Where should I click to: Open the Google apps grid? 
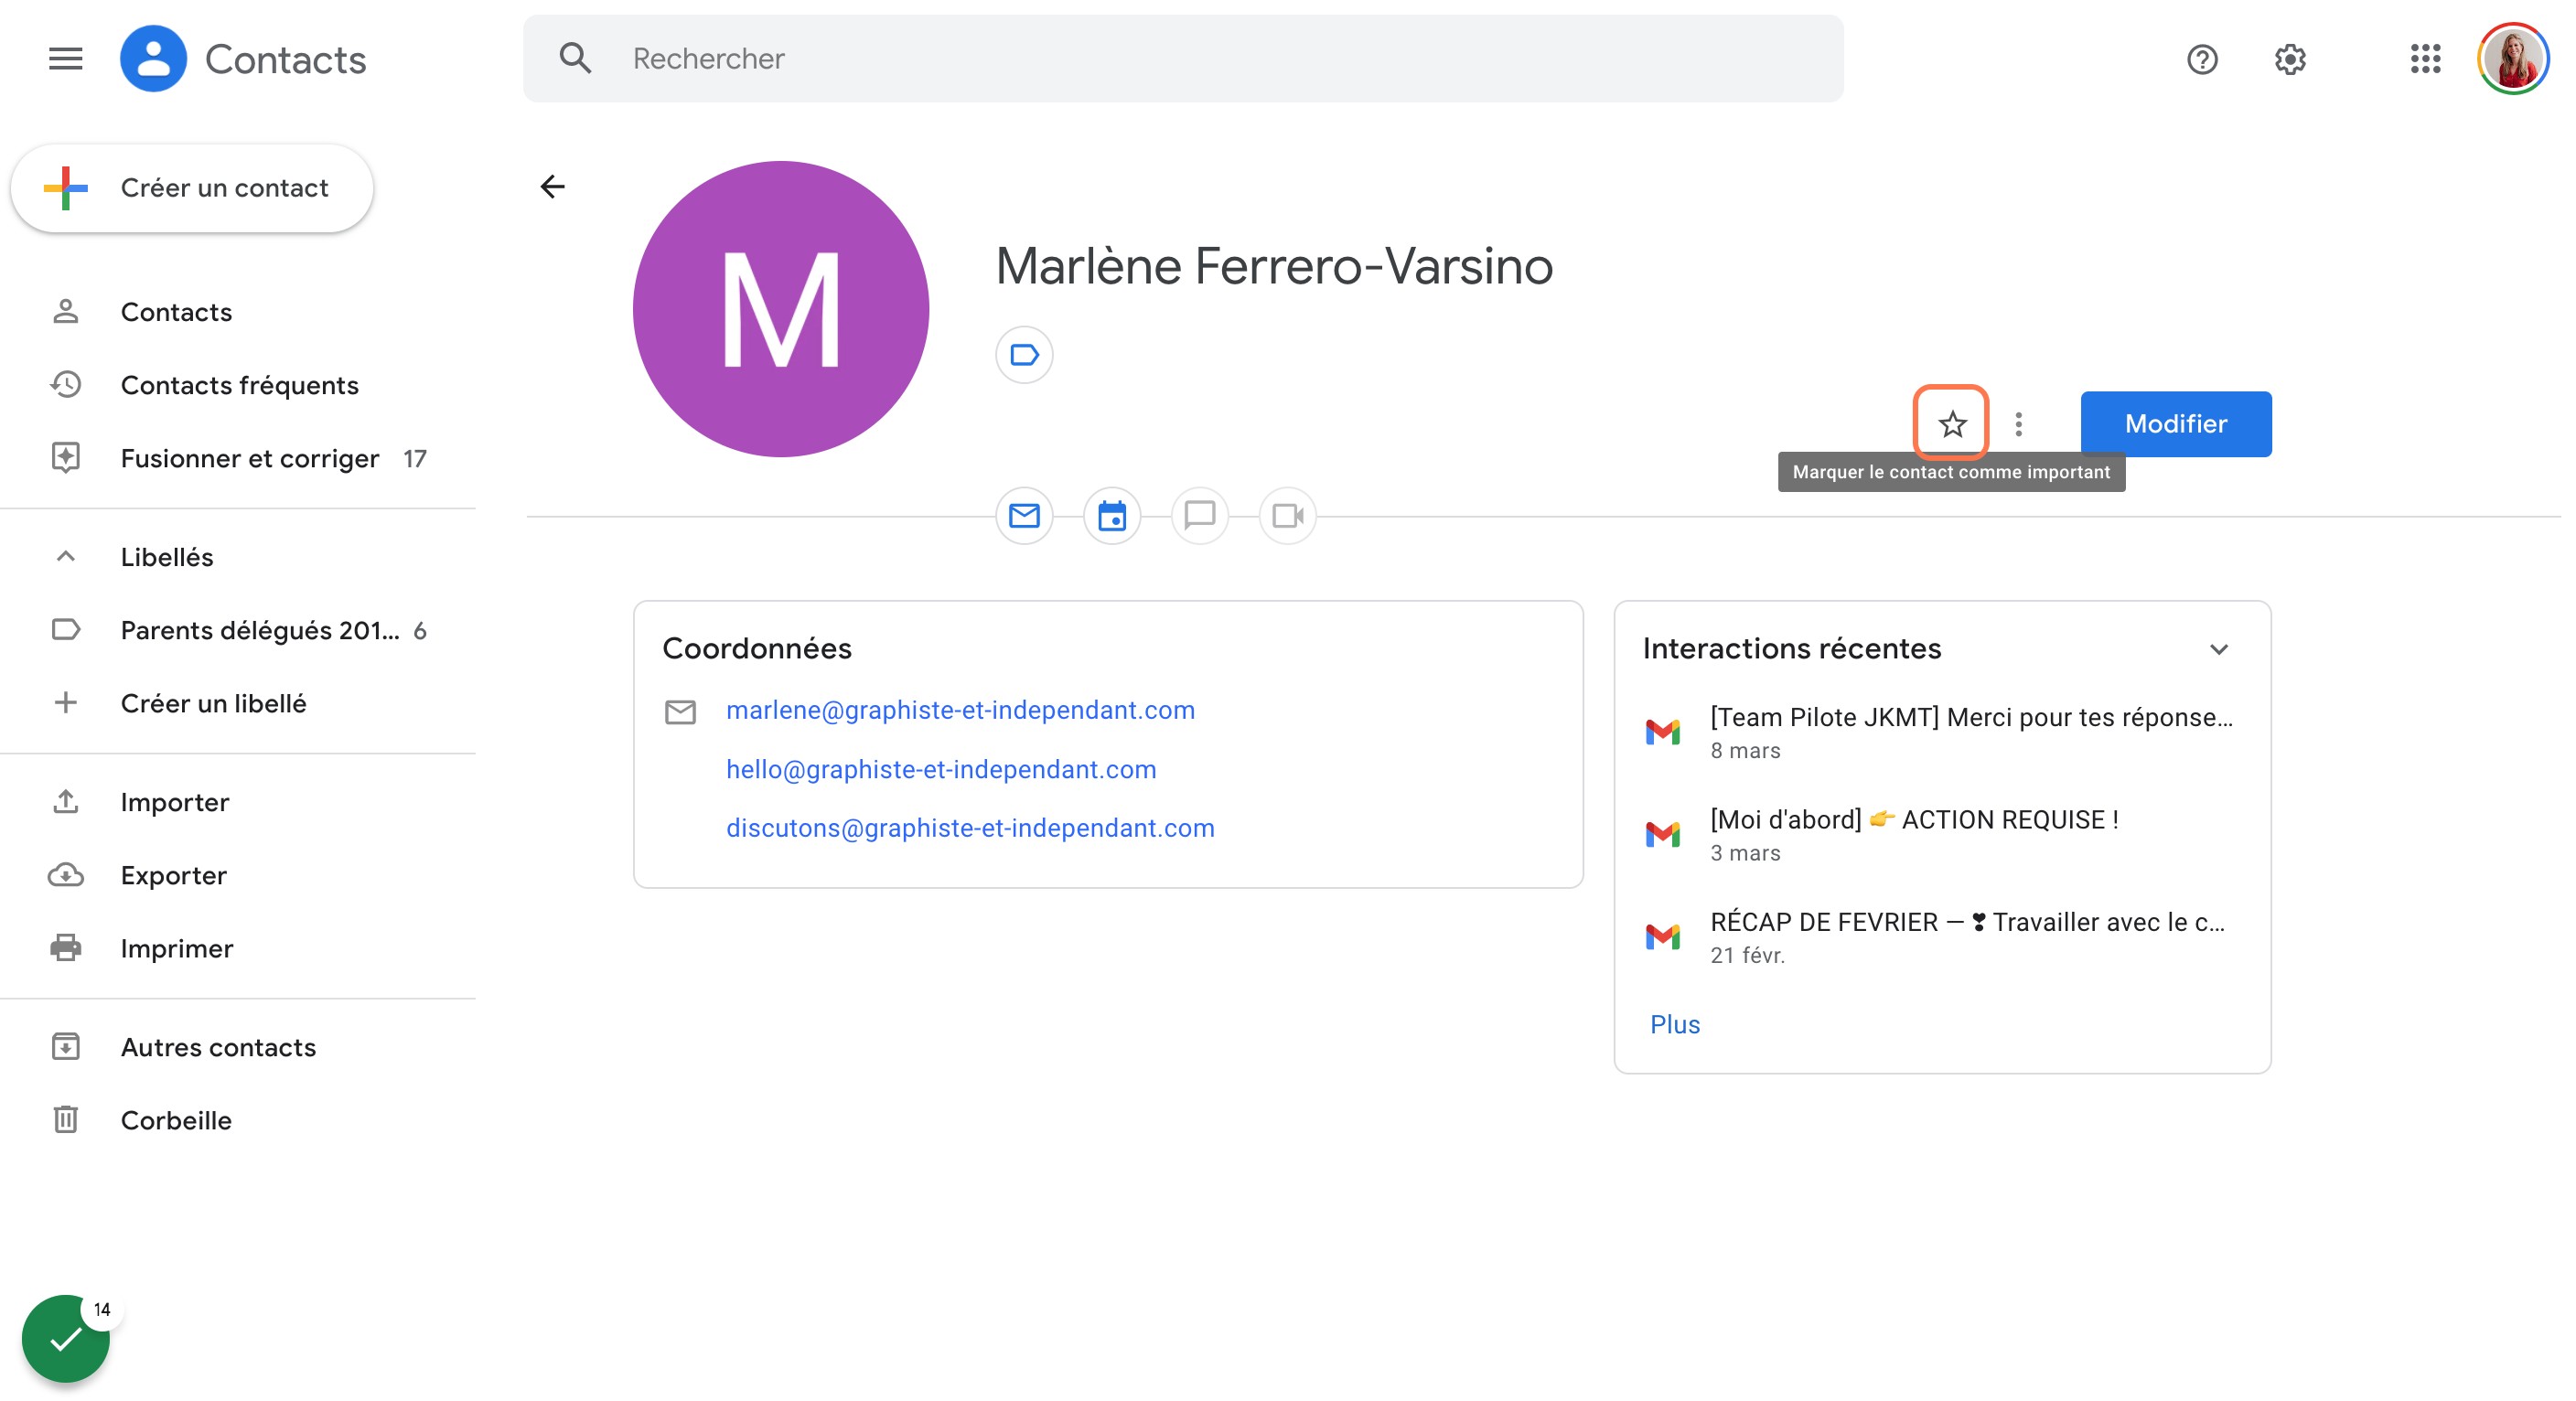click(2425, 59)
